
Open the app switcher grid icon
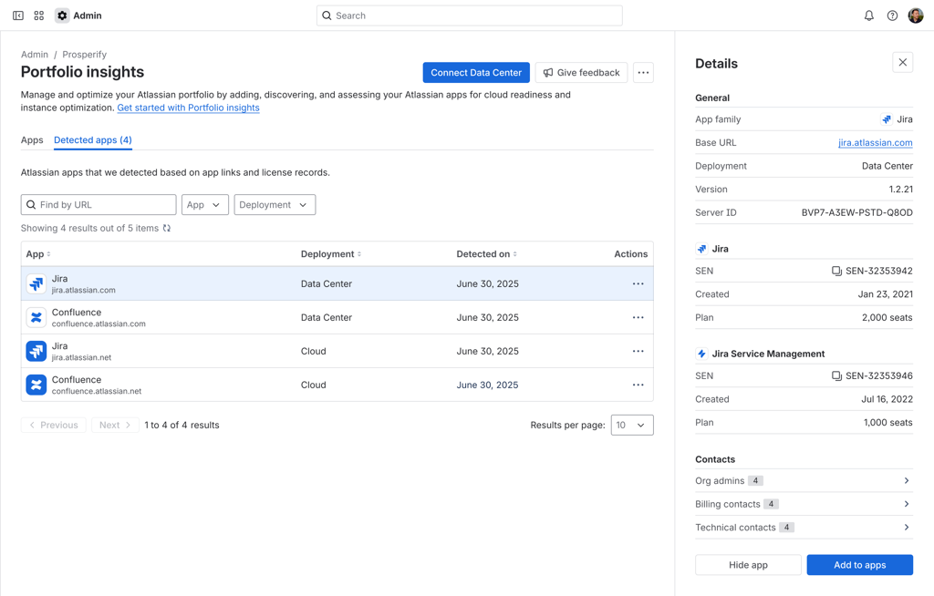point(38,15)
